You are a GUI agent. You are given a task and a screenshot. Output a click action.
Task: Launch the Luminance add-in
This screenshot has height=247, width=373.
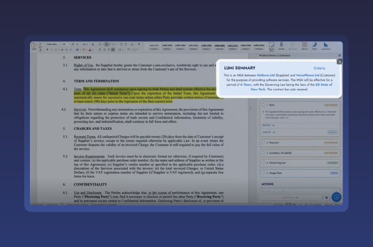[326, 46]
